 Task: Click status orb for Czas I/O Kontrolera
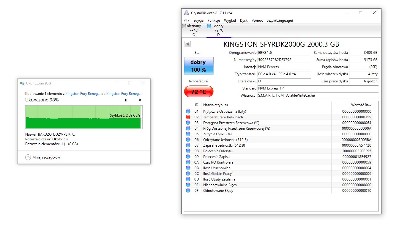188,162
